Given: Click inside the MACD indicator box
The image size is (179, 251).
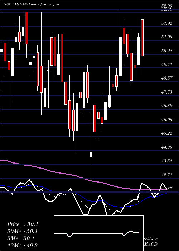Looking at the screenshot, I should tap(98, 233).
